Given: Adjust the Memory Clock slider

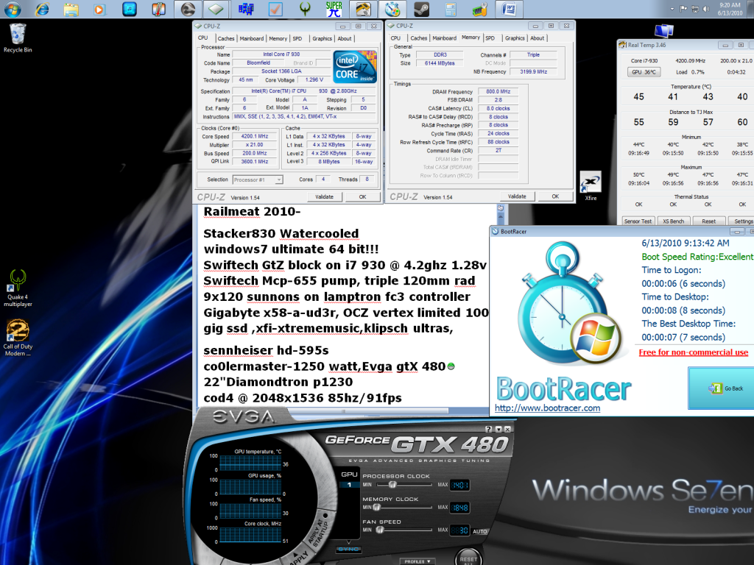Looking at the screenshot, I should pyautogui.click(x=376, y=507).
